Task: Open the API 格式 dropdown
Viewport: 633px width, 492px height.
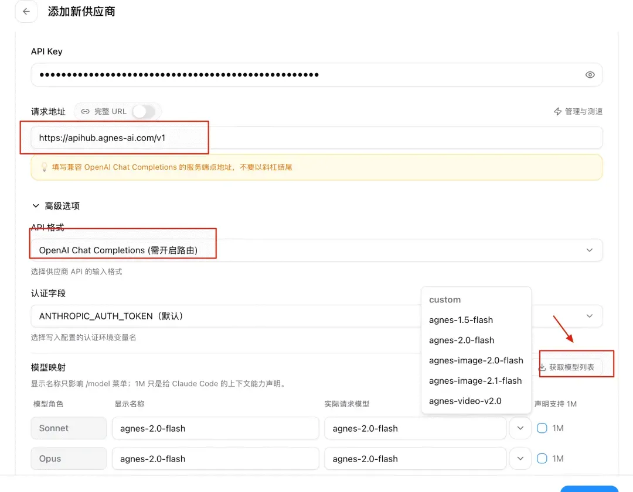Action: [x=316, y=250]
